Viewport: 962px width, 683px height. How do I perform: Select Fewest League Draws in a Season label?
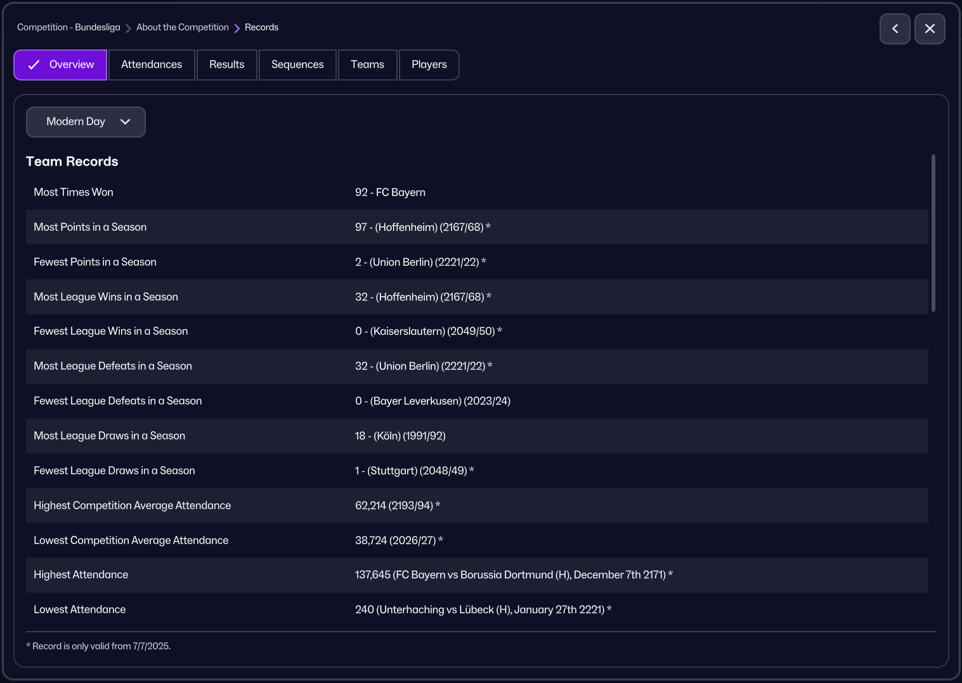pos(114,471)
